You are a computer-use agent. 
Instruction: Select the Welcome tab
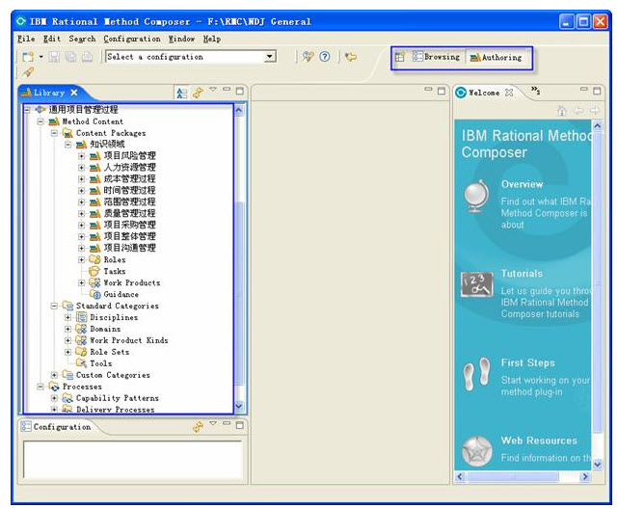point(484,93)
